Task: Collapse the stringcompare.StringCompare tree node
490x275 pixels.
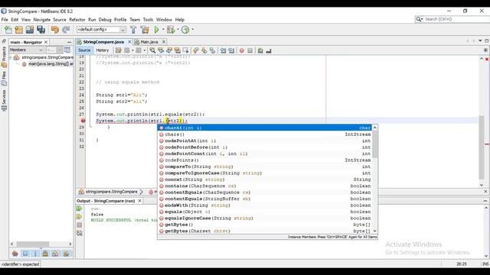Action: point(10,58)
